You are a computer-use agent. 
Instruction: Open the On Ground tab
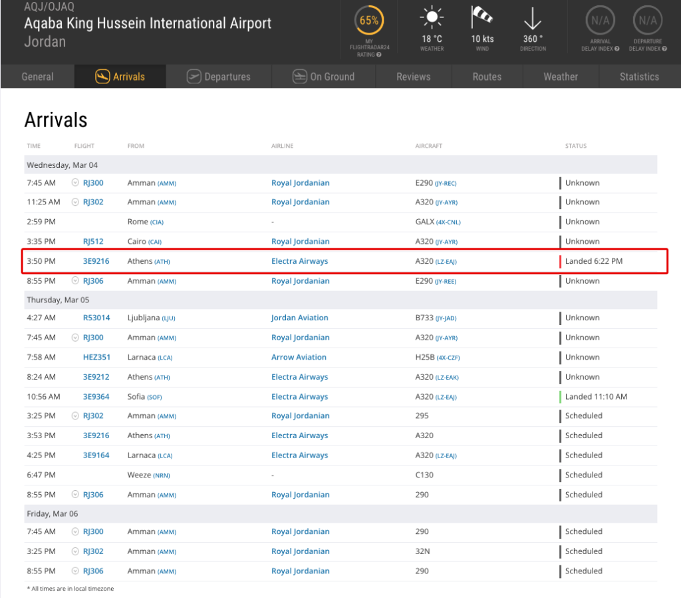point(323,77)
